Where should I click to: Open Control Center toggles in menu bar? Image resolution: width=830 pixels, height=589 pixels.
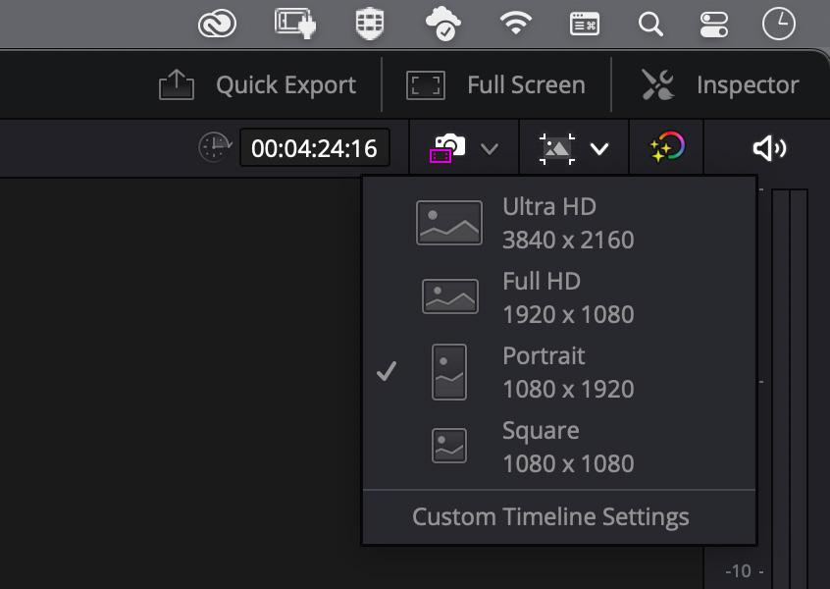point(713,25)
